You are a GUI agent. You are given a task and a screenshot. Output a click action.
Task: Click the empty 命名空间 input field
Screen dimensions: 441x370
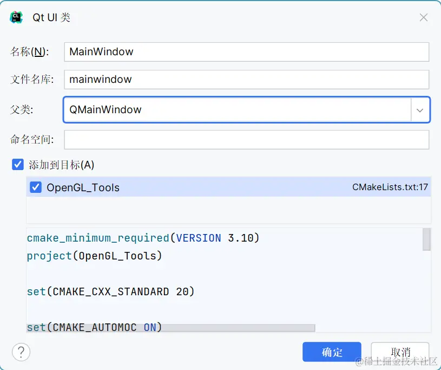(x=246, y=140)
